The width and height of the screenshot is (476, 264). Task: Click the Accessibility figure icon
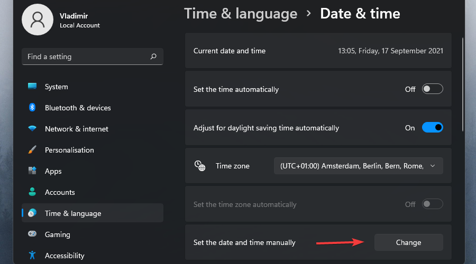[32, 256]
